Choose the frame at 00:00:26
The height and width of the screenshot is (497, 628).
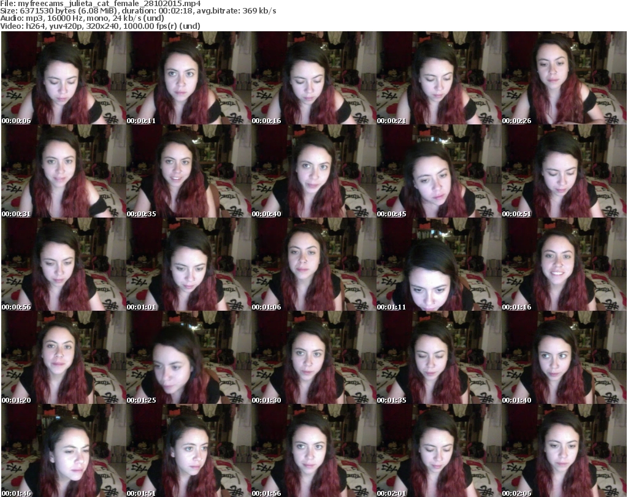564,78
